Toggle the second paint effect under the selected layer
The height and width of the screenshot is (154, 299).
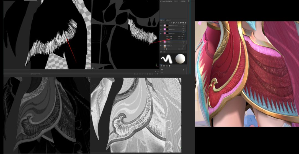point(167,39)
